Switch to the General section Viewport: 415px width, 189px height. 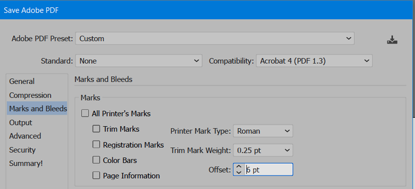[22, 81]
